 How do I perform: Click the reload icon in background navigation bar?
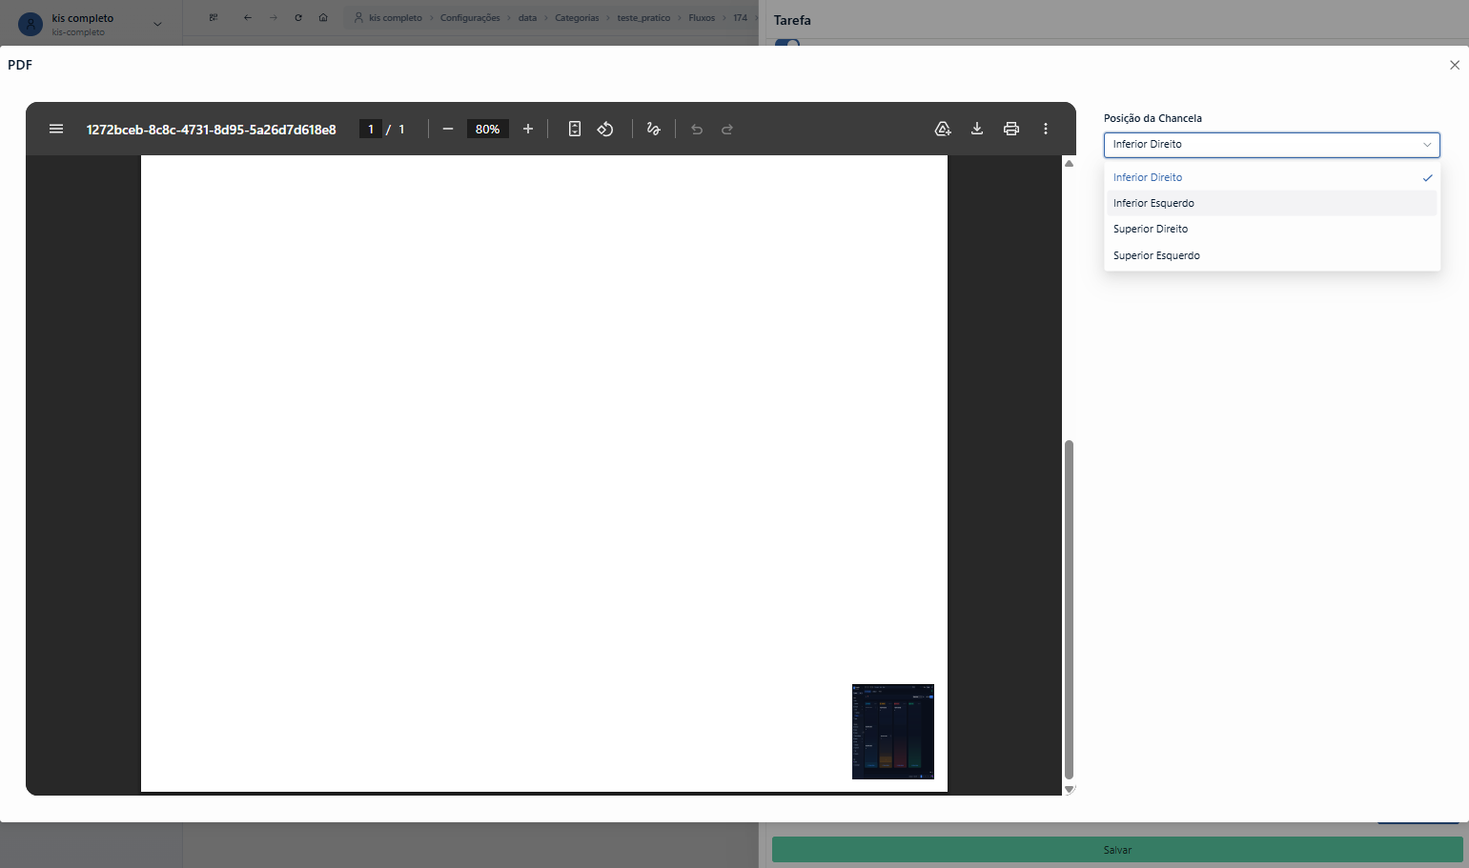[298, 17]
